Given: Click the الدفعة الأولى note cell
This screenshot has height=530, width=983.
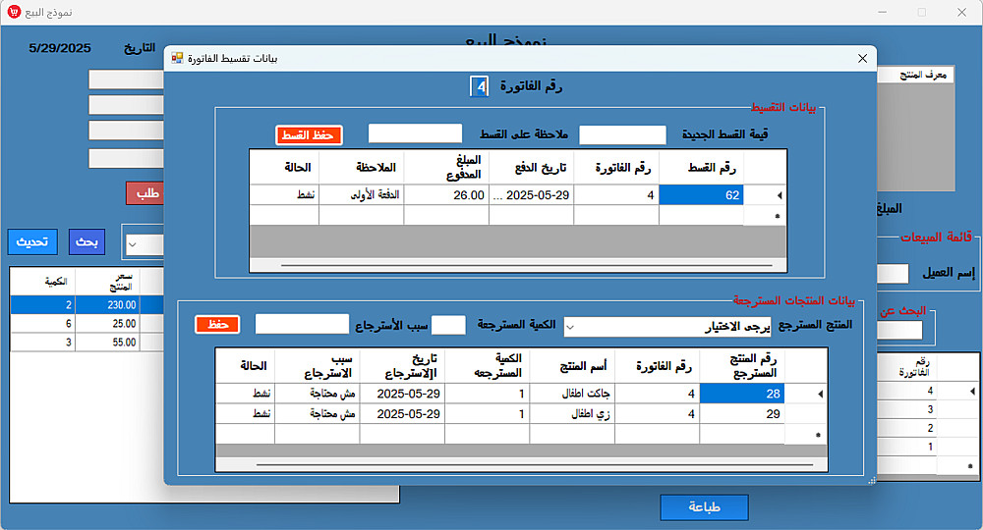Looking at the screenshot, I should click(362, 195).
